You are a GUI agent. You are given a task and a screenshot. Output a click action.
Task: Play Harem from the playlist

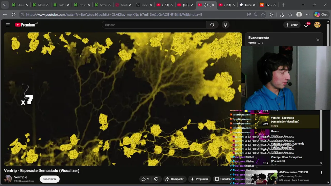click(275, 131)
